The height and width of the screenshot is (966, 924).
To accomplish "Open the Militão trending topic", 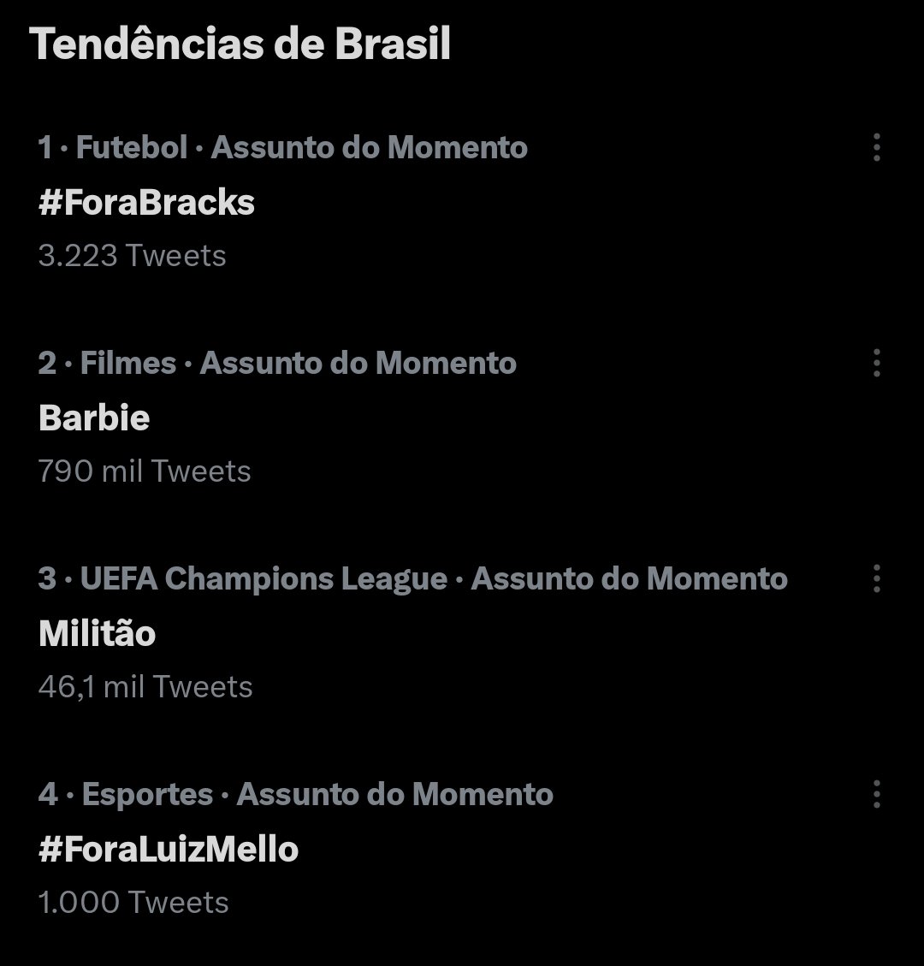I will [97, 634].
